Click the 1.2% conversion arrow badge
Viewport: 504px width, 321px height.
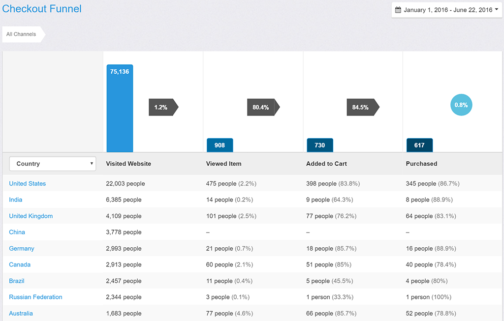163,107
